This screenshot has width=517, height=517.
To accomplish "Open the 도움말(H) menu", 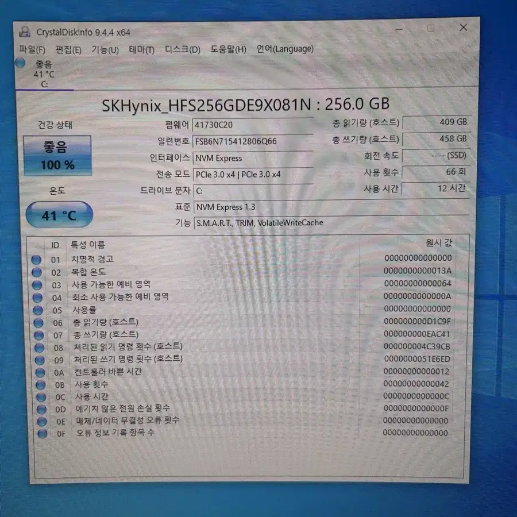I will point(229,49).
